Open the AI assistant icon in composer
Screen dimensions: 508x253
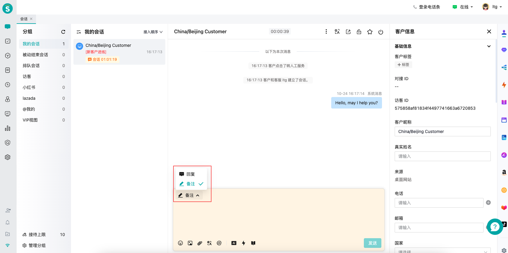(x=234, y=243)
